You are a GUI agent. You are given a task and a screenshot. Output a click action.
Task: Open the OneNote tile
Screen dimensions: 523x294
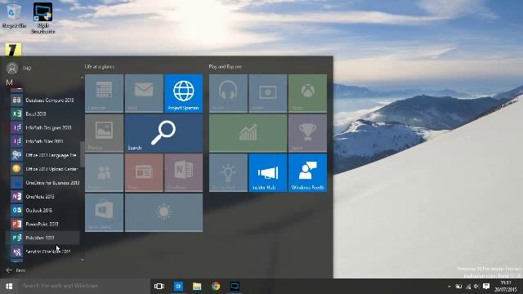coord(183,172)
